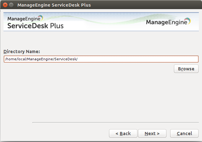Click the ServiceDesk Plus product name in the banner
Viewport: 202px width, 142px height.
(35, 26)
